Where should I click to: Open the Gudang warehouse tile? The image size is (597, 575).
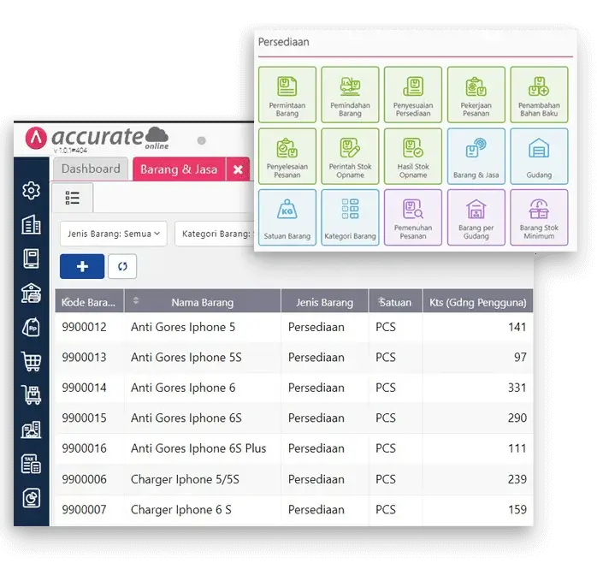tap(539, 157)
